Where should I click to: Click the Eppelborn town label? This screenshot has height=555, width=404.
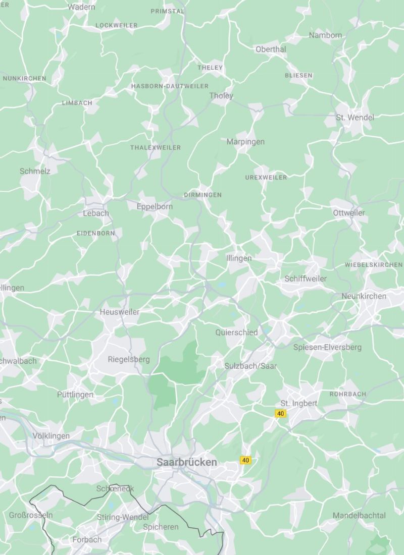coord(155,206)
